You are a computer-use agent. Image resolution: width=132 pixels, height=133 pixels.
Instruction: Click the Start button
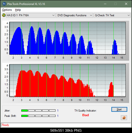119,109
